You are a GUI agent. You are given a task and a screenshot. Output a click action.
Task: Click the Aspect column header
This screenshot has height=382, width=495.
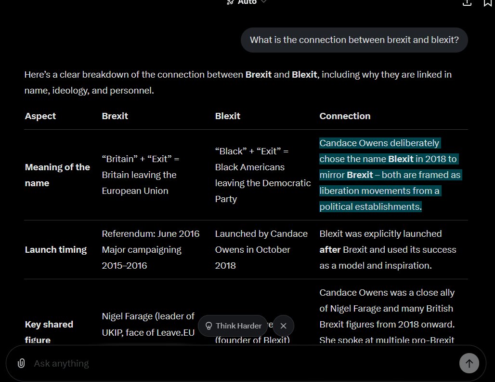[40, 116]
